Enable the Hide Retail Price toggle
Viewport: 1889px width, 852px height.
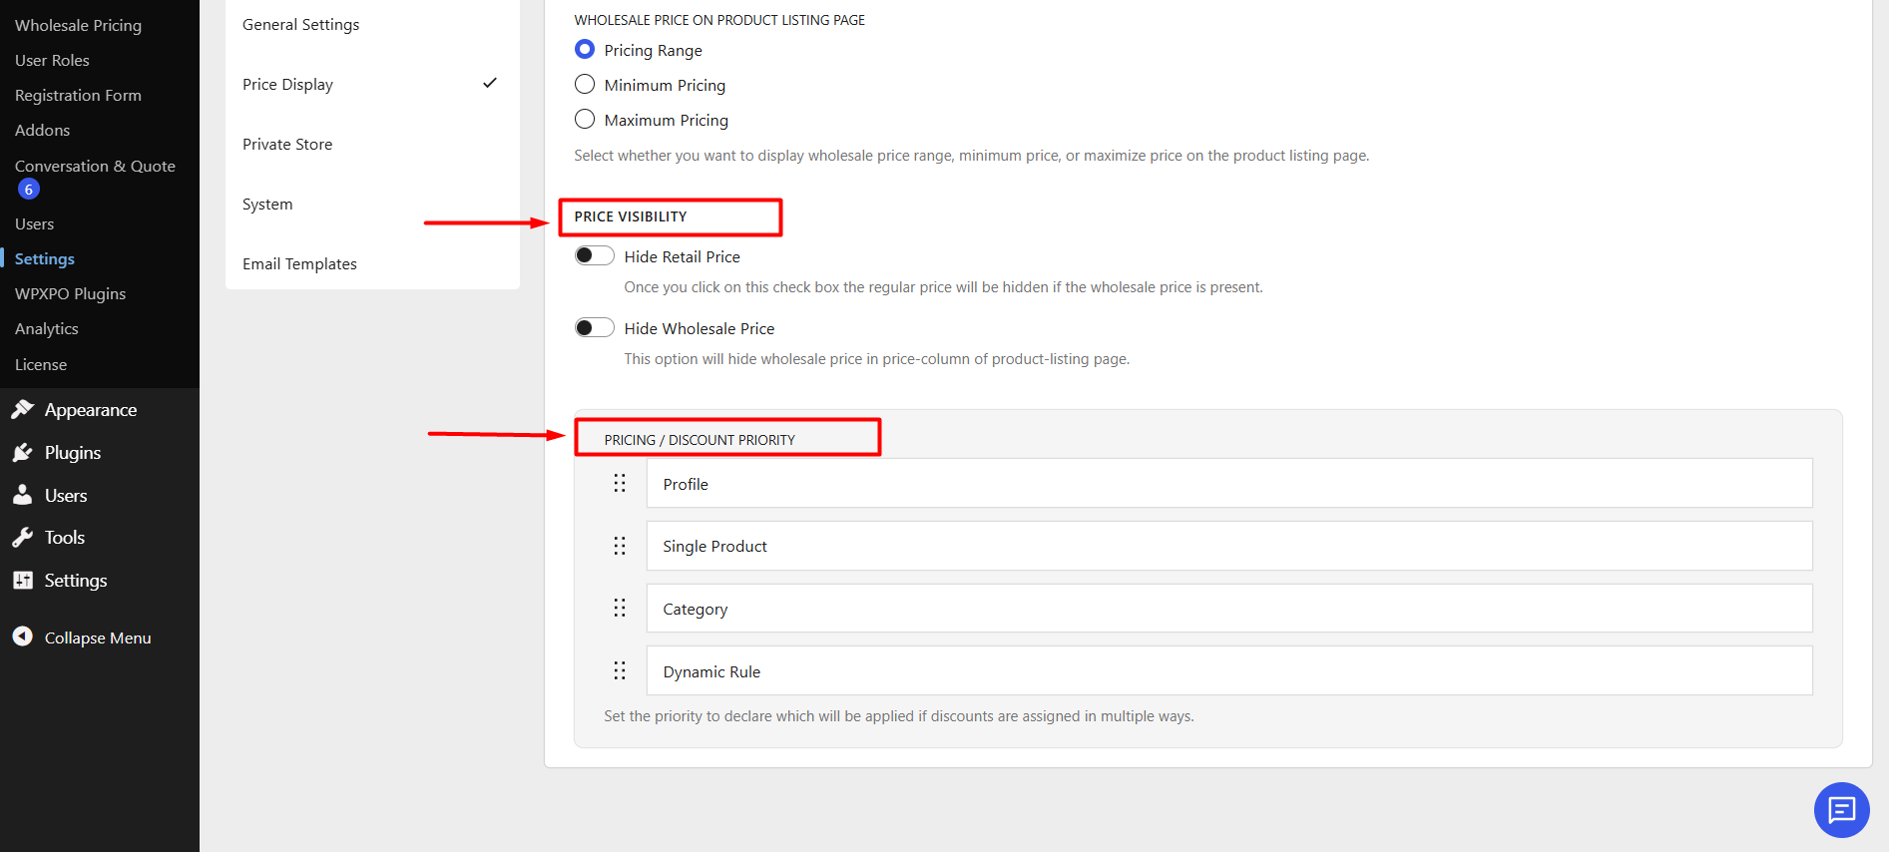(595, 255)
